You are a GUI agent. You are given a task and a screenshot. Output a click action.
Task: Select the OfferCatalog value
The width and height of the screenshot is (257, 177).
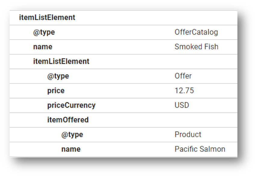(x=196, y=32)
